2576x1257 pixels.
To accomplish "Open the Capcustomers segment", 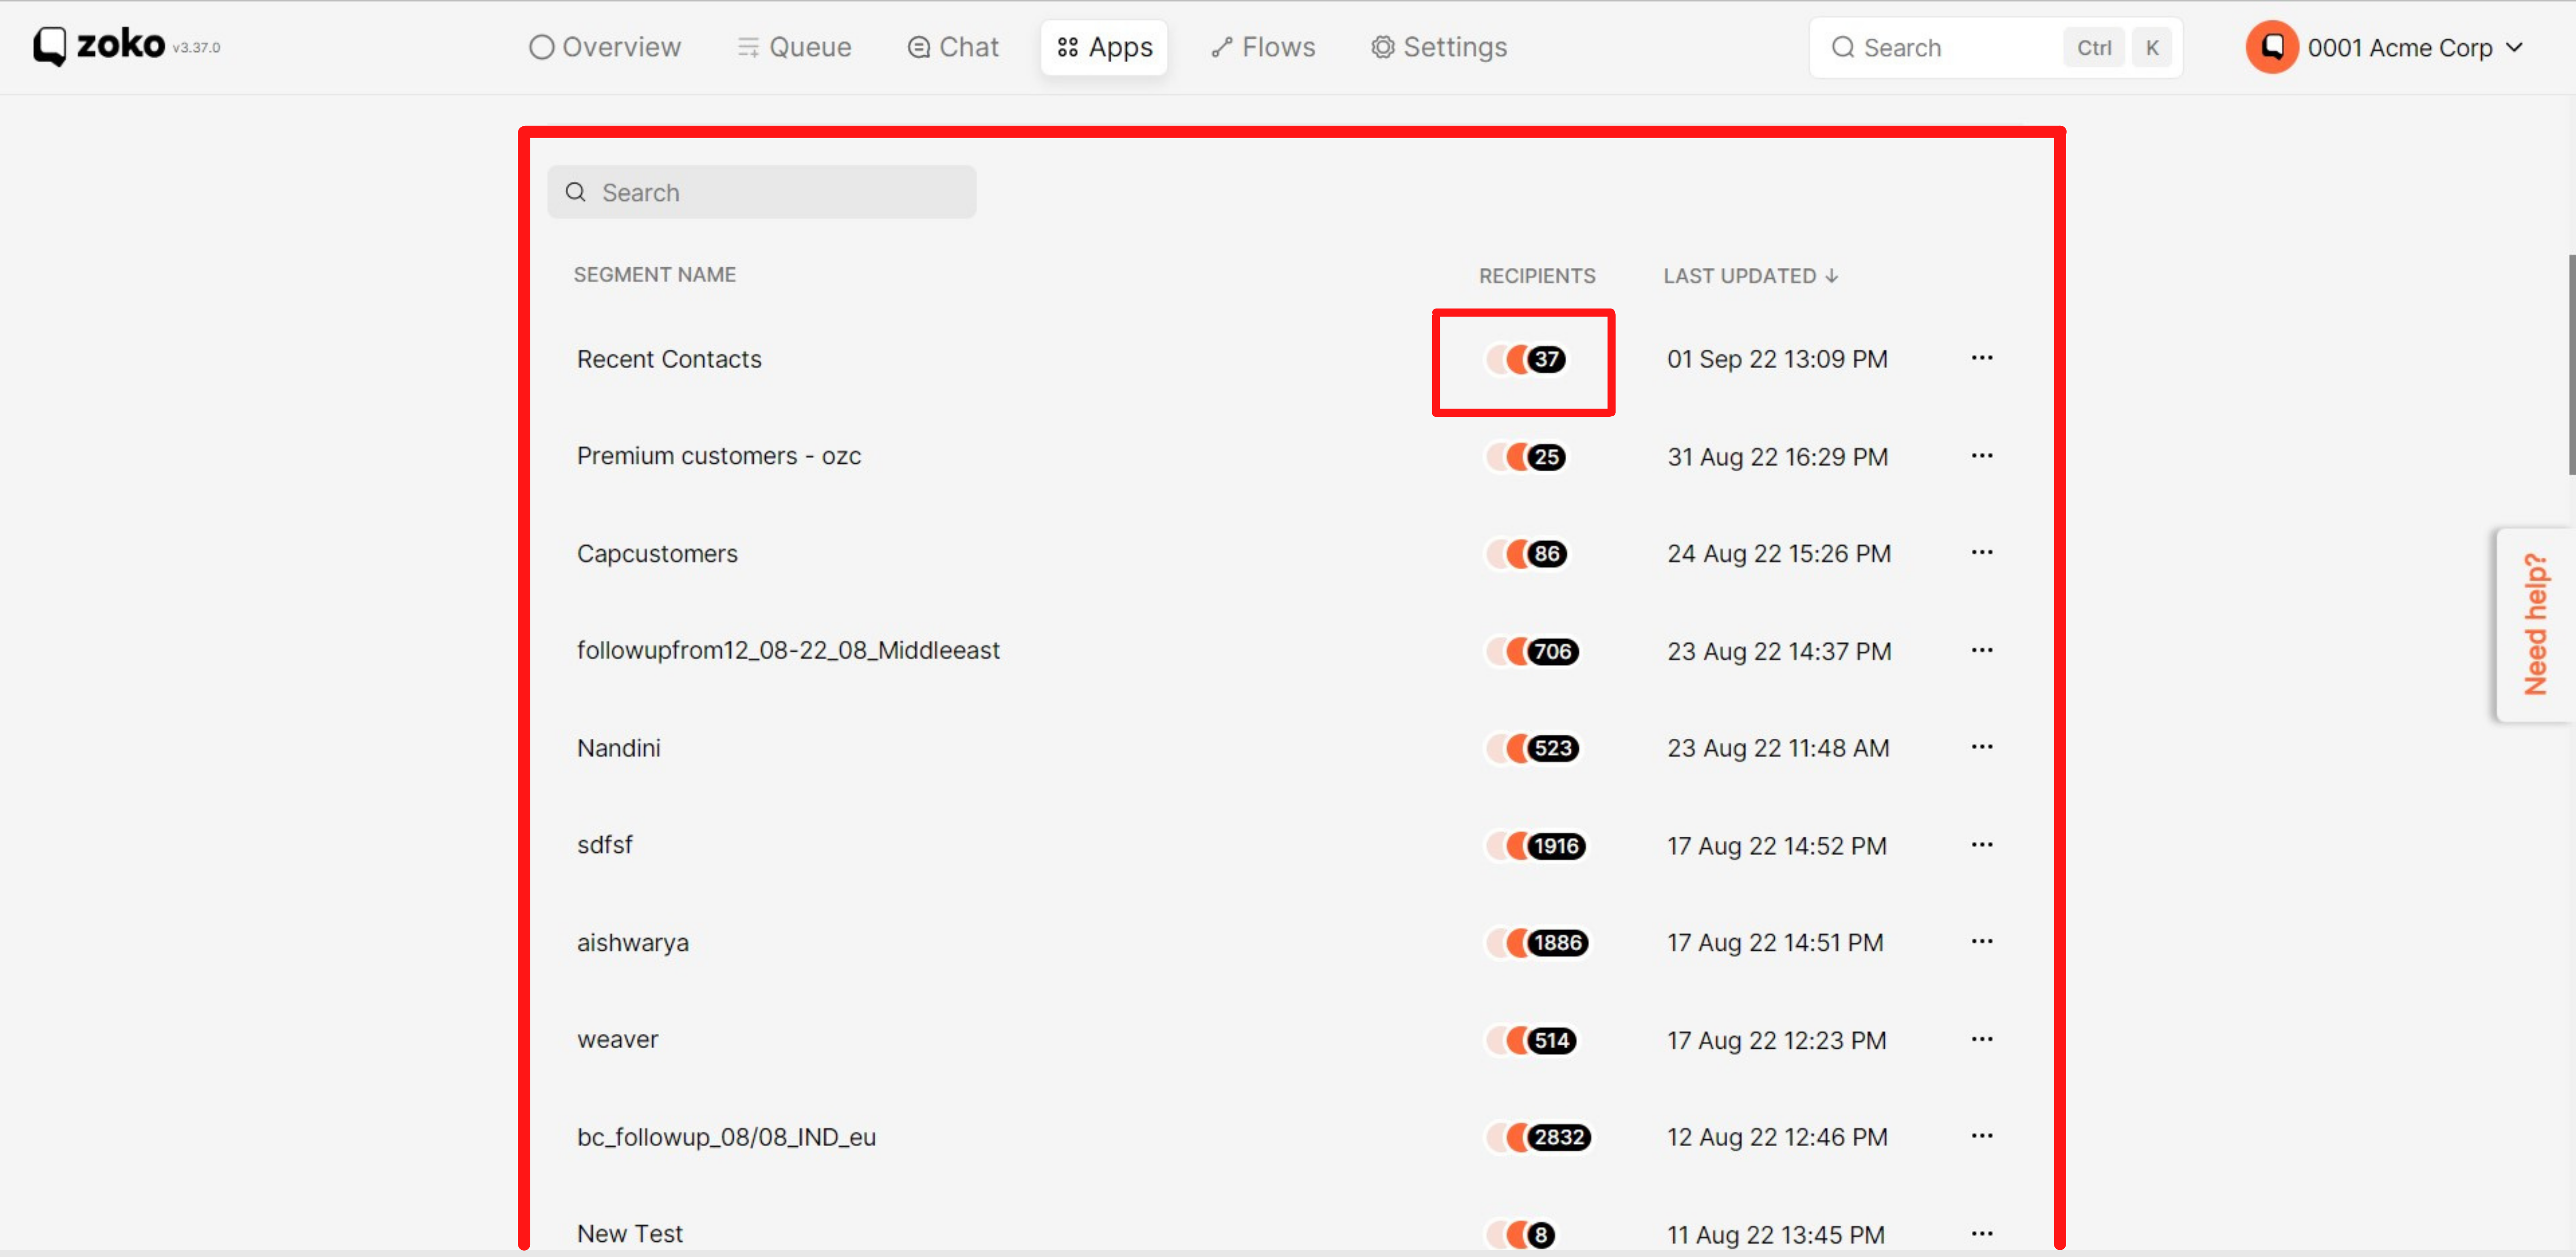I will tap(657, 553).
